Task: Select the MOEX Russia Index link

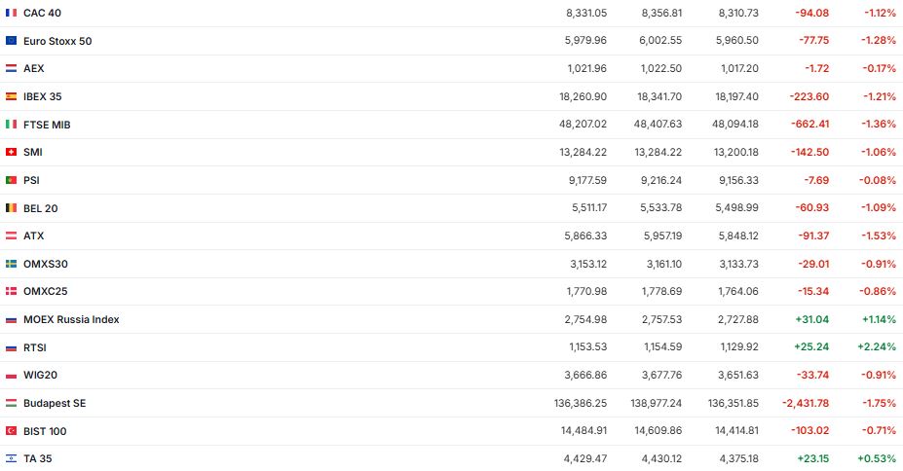Action: tap(71, 319)
